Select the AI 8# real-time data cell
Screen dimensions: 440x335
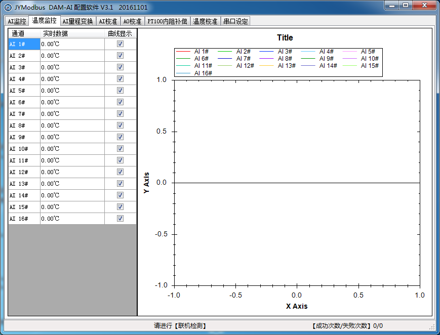tap(72, 125)
